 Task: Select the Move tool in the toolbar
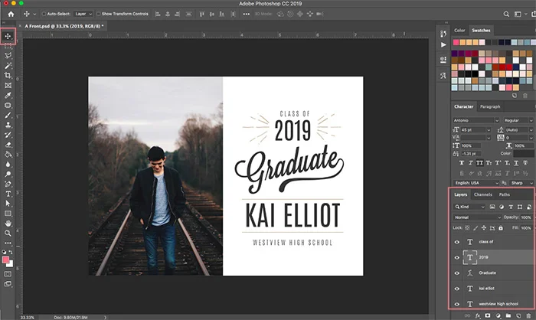coord(8,36)
